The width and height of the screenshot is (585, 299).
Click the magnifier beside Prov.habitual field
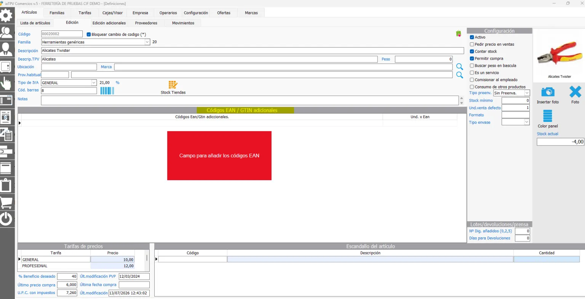pyautogui.click(x=460, y=75)
